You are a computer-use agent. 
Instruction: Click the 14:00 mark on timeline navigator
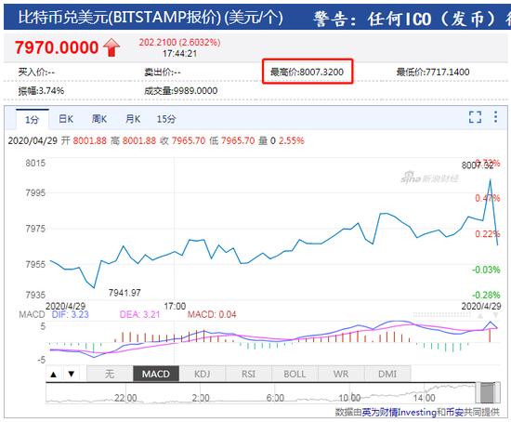point(424,398)
